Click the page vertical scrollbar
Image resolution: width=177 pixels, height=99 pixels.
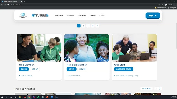[176, 36]
